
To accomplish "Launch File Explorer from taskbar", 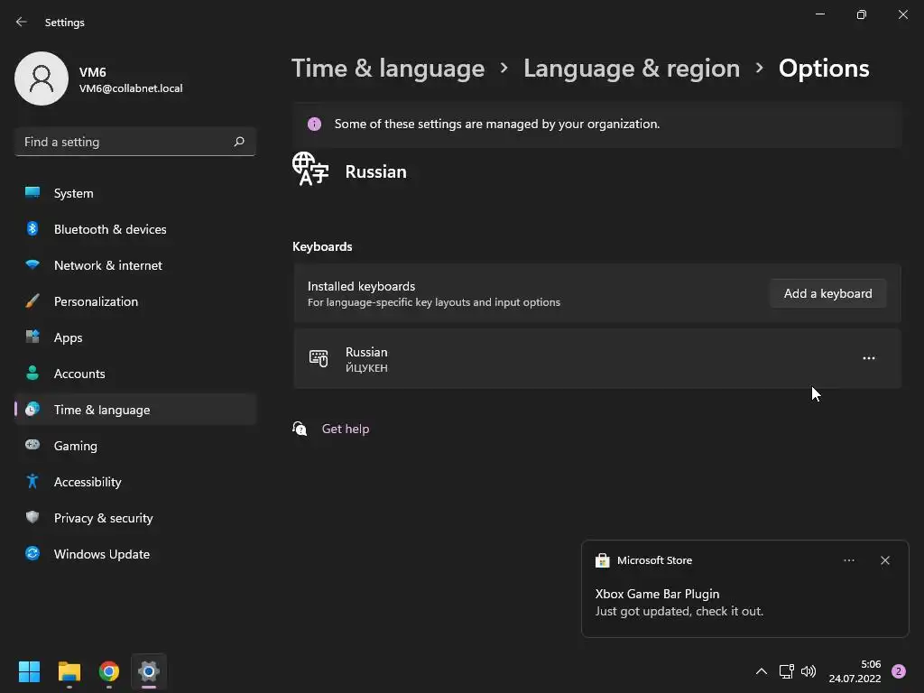I will point(69,671).
